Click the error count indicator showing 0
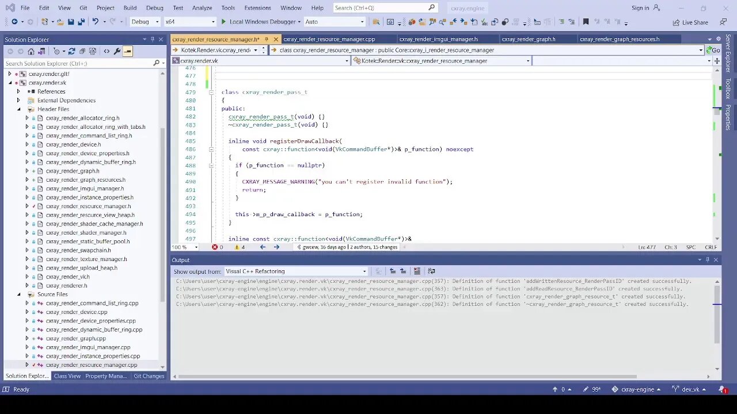This screenshot has height=414, width=737. (x=217, y=247)
